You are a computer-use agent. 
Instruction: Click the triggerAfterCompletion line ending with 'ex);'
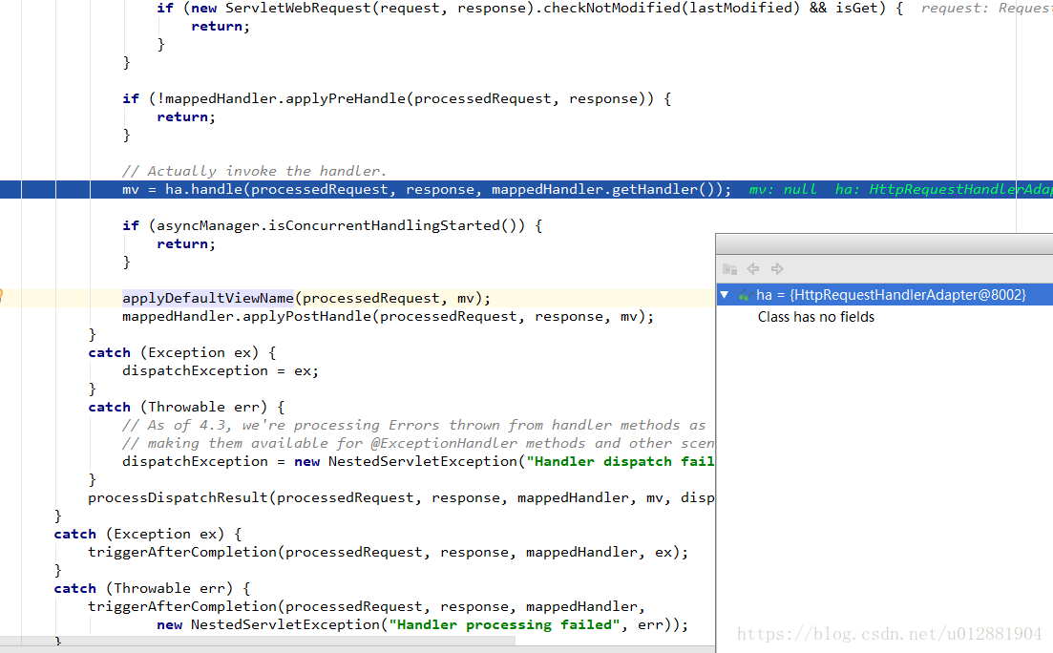point(389,552)
